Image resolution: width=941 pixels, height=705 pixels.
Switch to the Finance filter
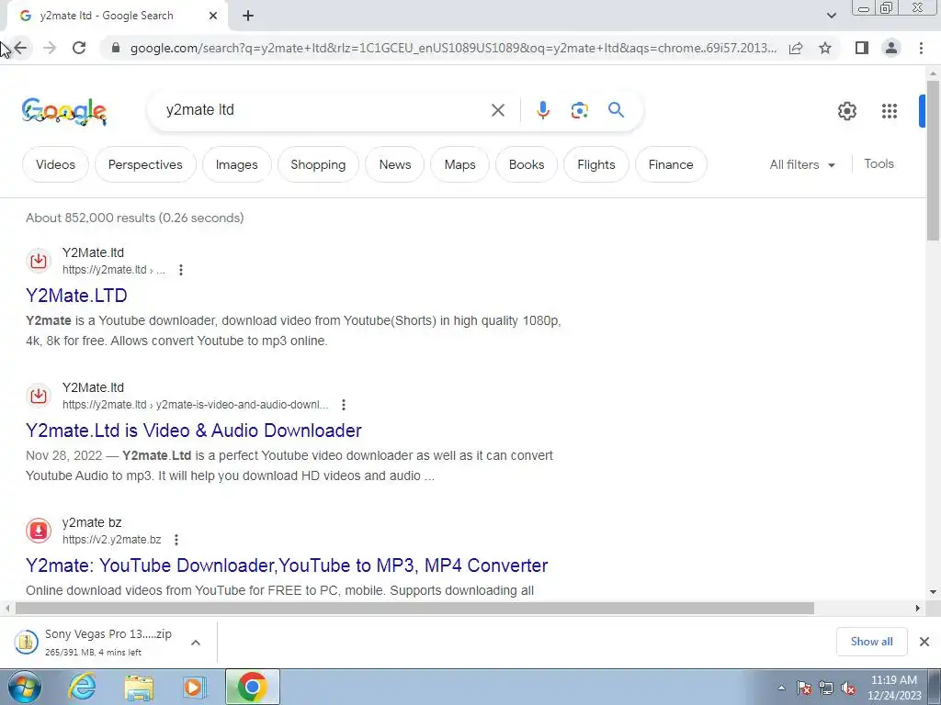click(x=670, y=164)
